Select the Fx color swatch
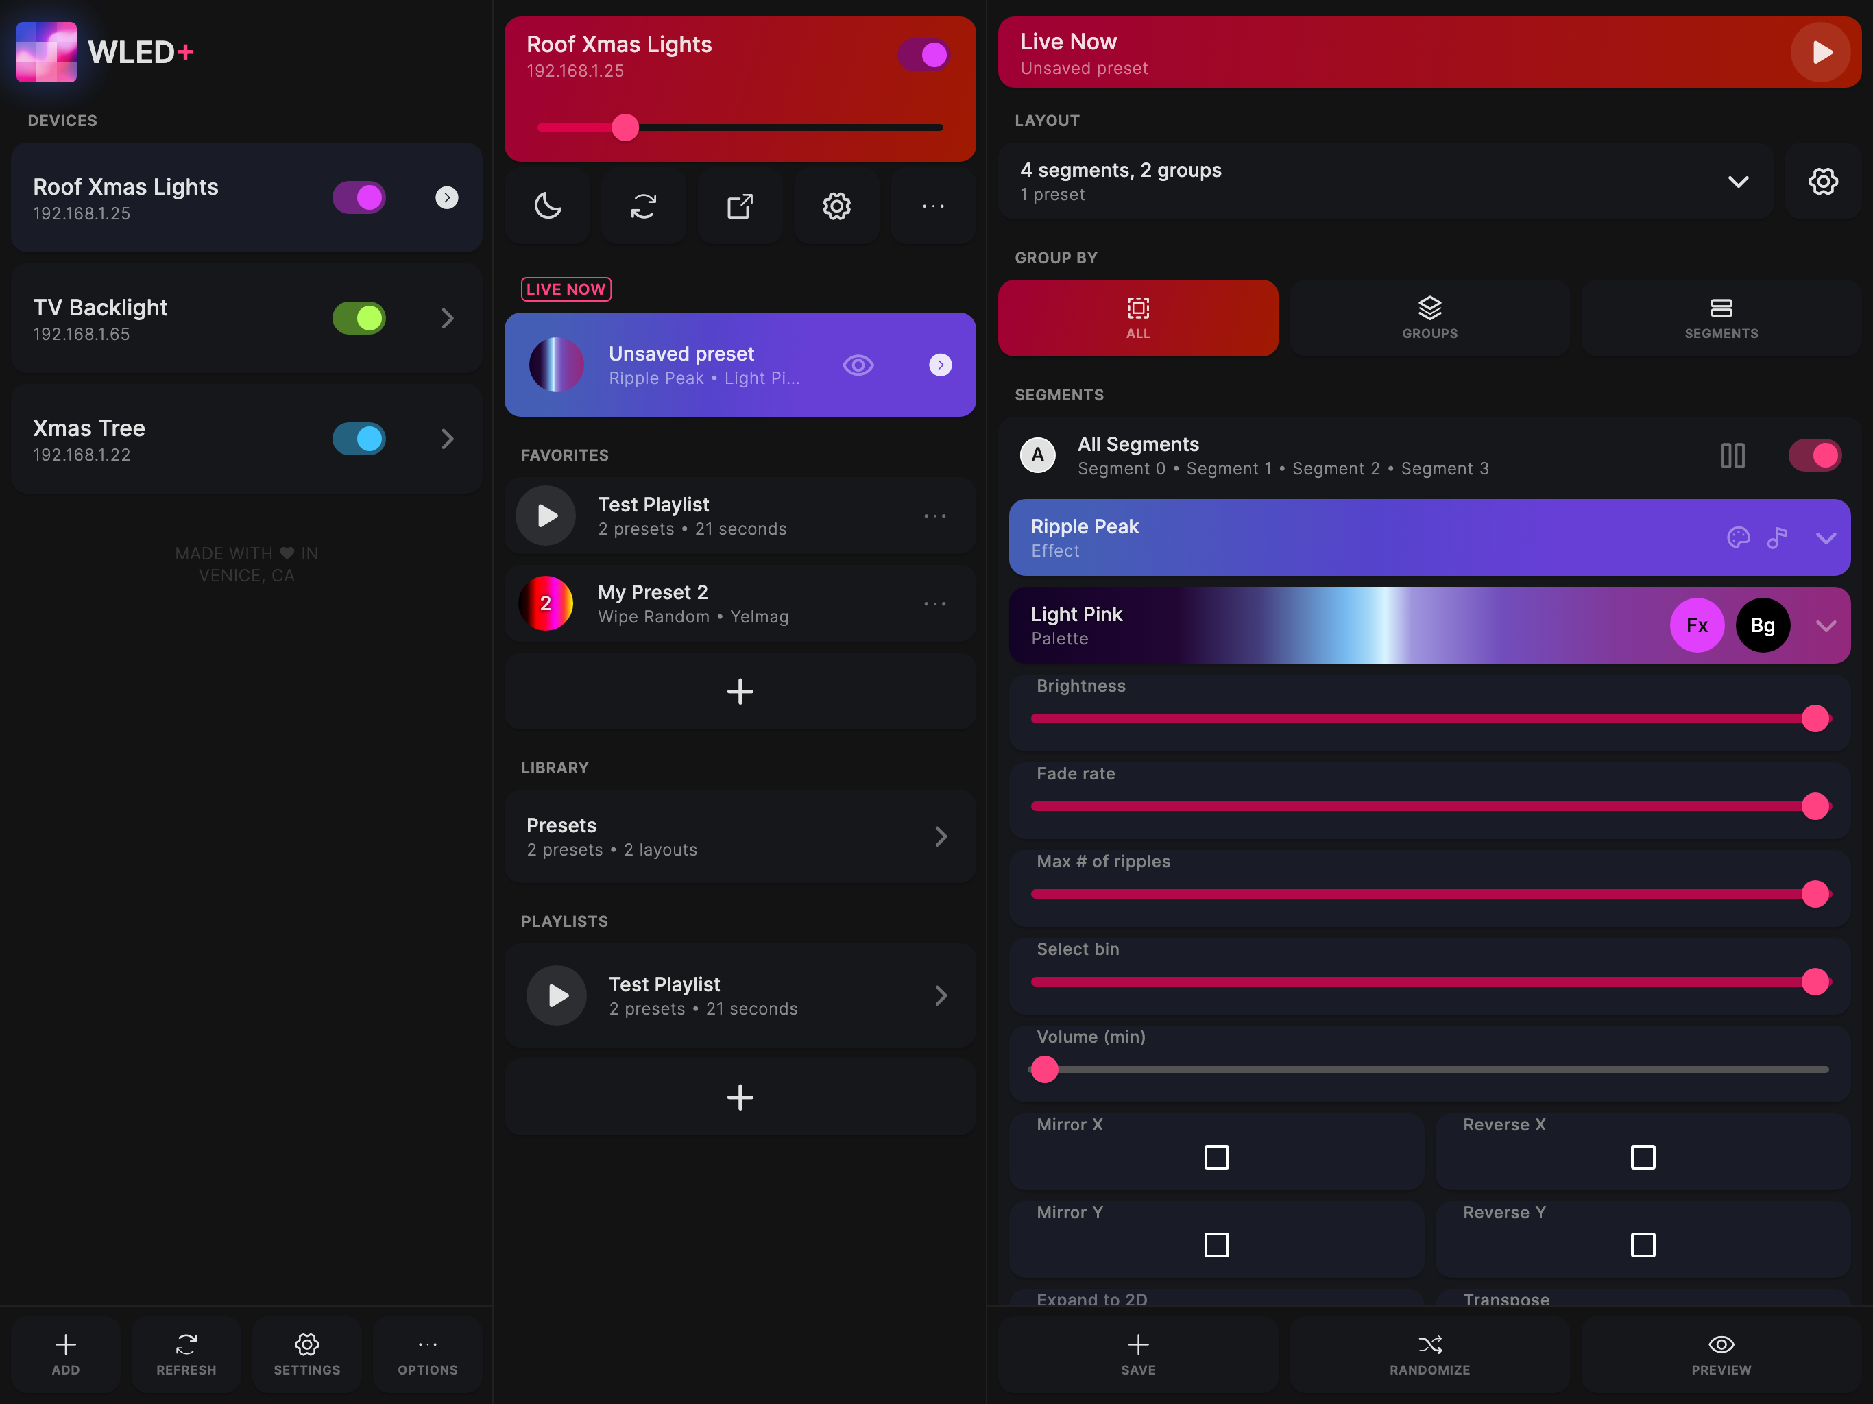The height and width of the screenshot is (1404, 1873). click(x=1697, y=626)
